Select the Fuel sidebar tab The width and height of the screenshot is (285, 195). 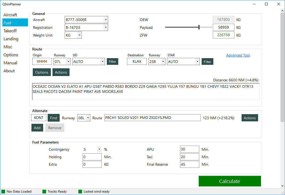(15, 23)
